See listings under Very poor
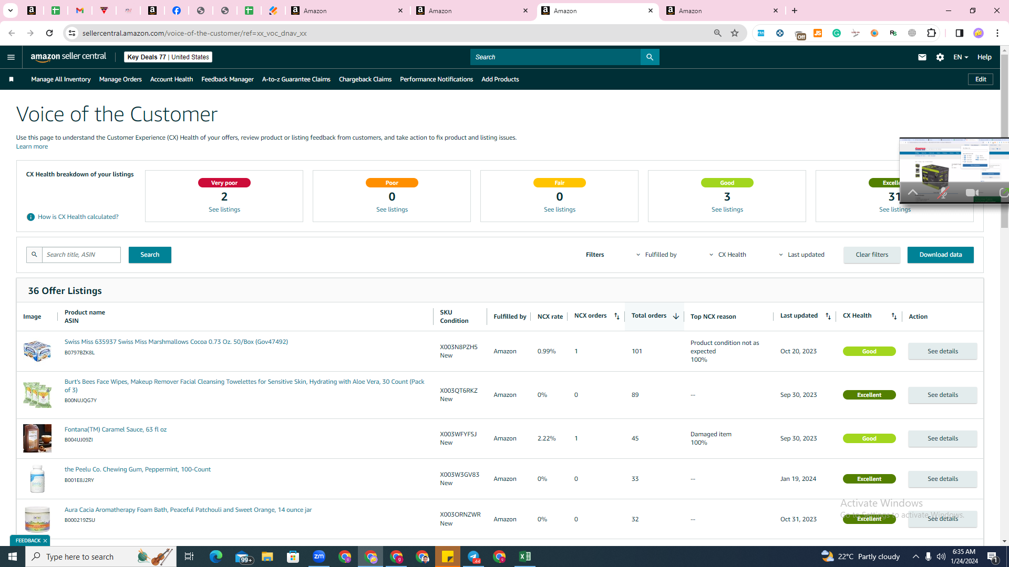 click(x=224, y=209)
